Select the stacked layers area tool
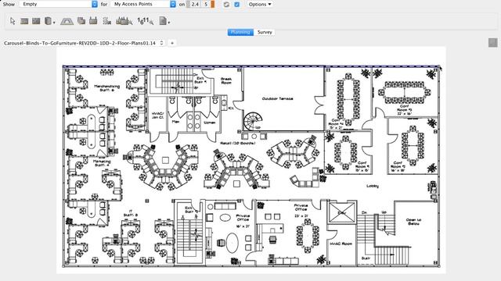The image size is (501, 281). pyautogui.click(x=81, y=21)
